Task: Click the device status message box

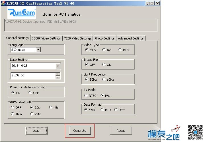Action: [81, 25]
